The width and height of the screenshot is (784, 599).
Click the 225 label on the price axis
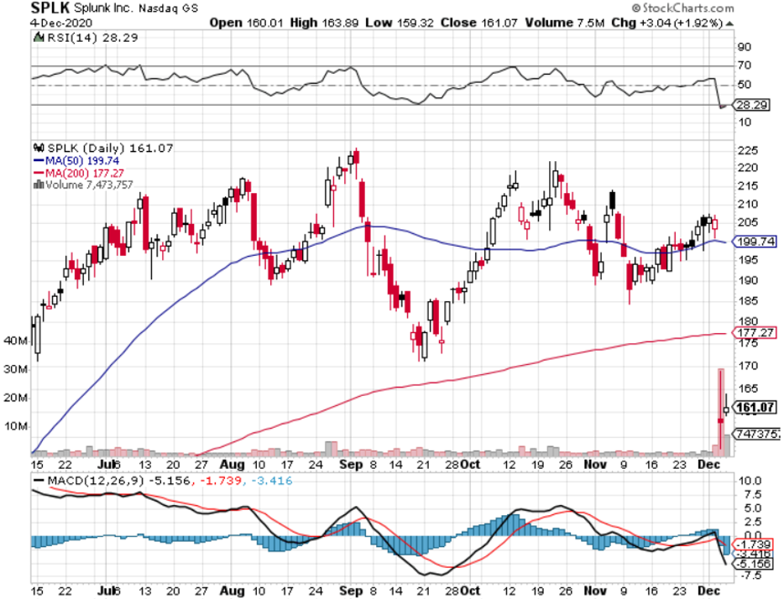coord(748,150)
